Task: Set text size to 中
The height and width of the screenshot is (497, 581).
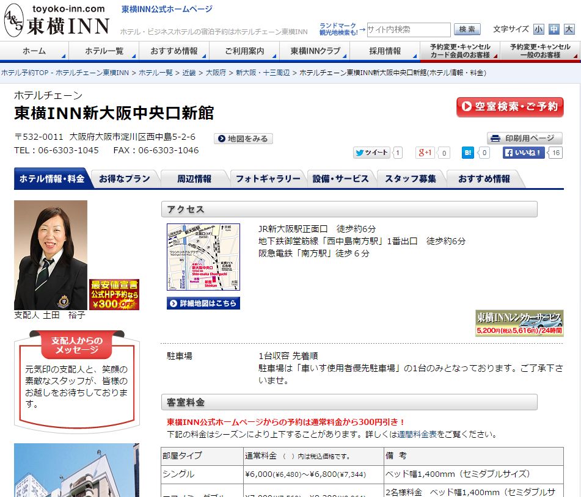Action: (x=554, y=29)
